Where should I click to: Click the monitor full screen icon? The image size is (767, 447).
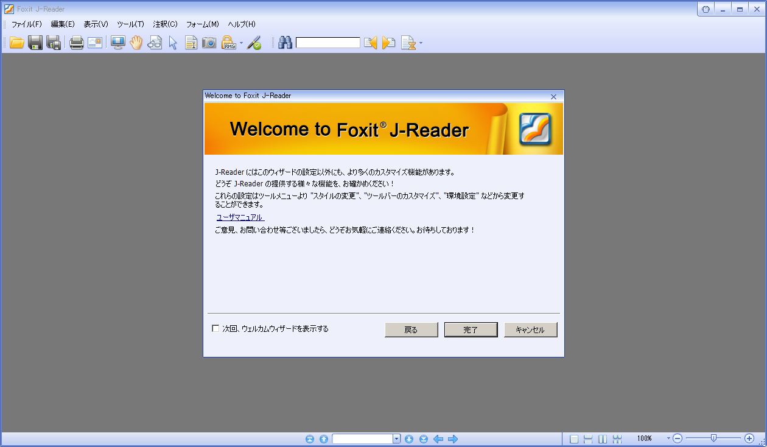coord(117,43)
